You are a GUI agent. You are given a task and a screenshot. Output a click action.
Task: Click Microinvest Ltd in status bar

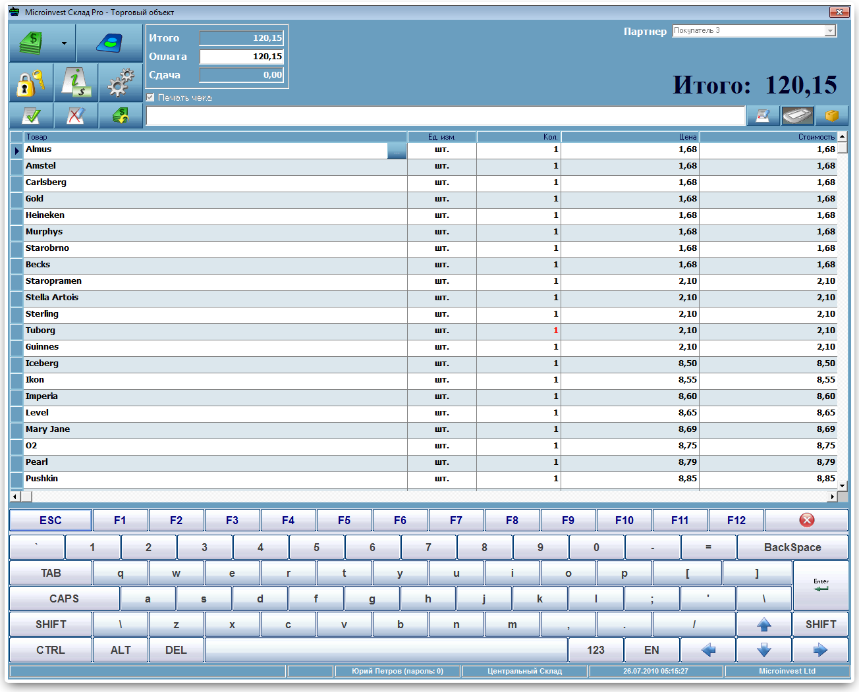point(787,672)
